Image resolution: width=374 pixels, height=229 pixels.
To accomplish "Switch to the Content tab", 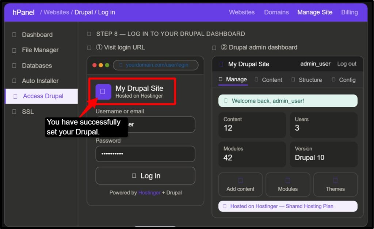I will coord(268,80).
